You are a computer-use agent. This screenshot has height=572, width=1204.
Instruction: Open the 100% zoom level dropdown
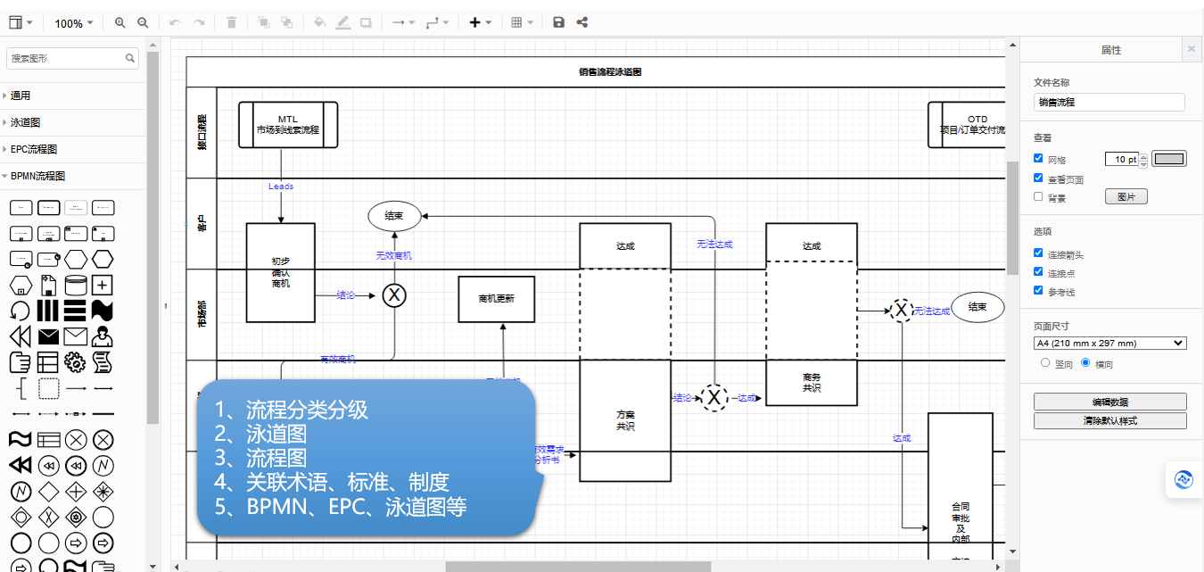click(x=73, y=23)
